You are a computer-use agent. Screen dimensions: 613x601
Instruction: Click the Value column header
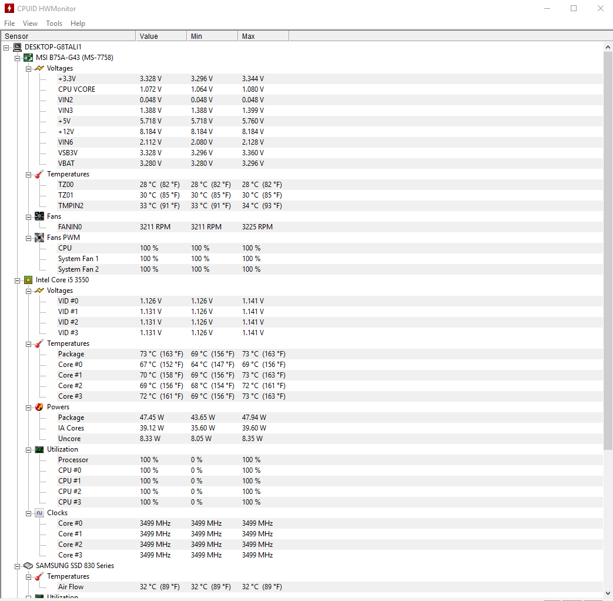(161, 36)
